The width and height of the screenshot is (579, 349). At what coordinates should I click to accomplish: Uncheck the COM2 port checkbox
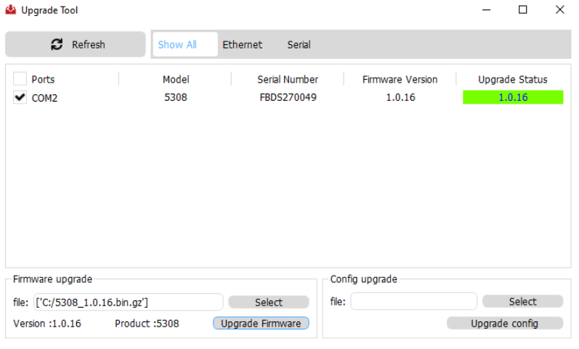[x=20, y=97]
